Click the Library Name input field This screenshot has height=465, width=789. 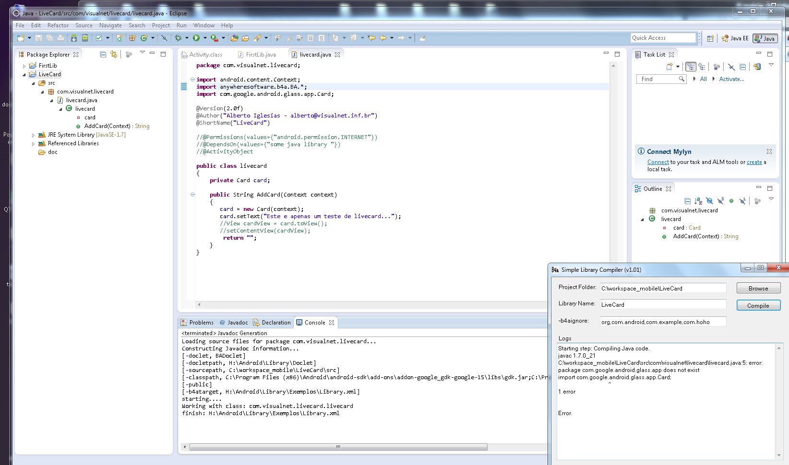click(663, 304)
